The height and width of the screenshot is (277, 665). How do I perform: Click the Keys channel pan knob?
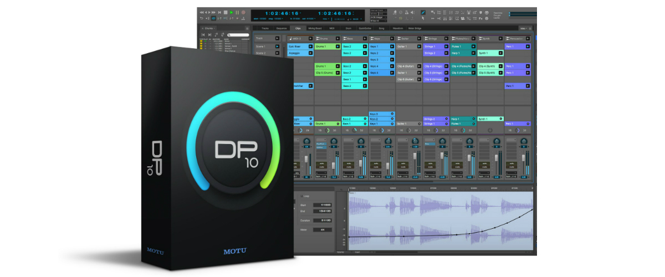pyautogui.click(x=388, y=141)
